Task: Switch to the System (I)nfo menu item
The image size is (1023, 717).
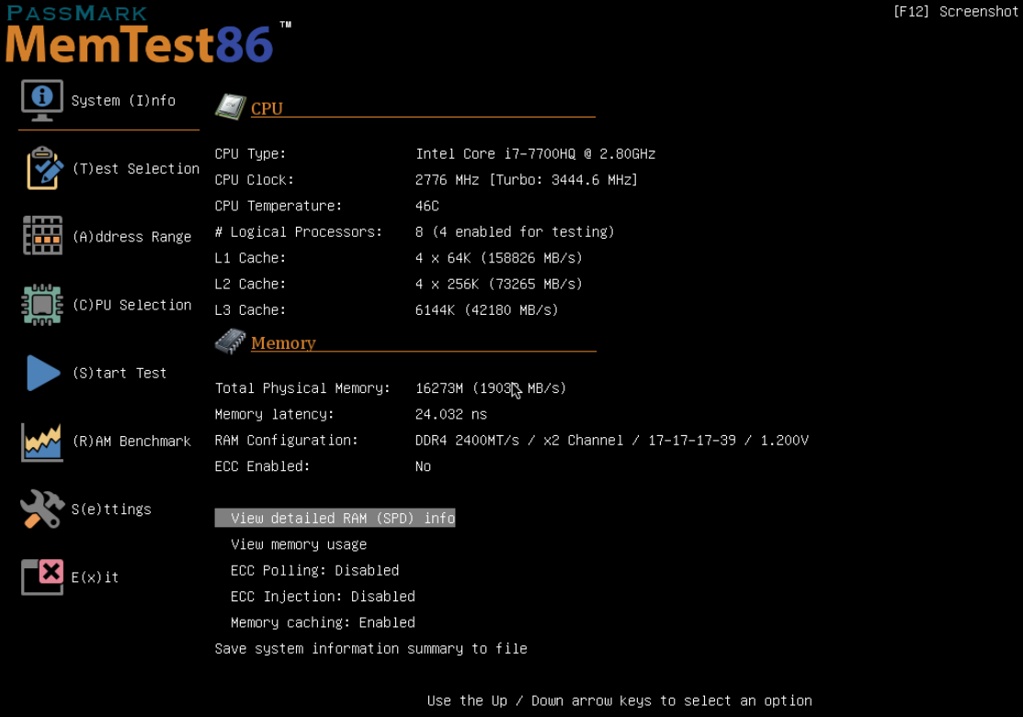Action: [123, 100]
